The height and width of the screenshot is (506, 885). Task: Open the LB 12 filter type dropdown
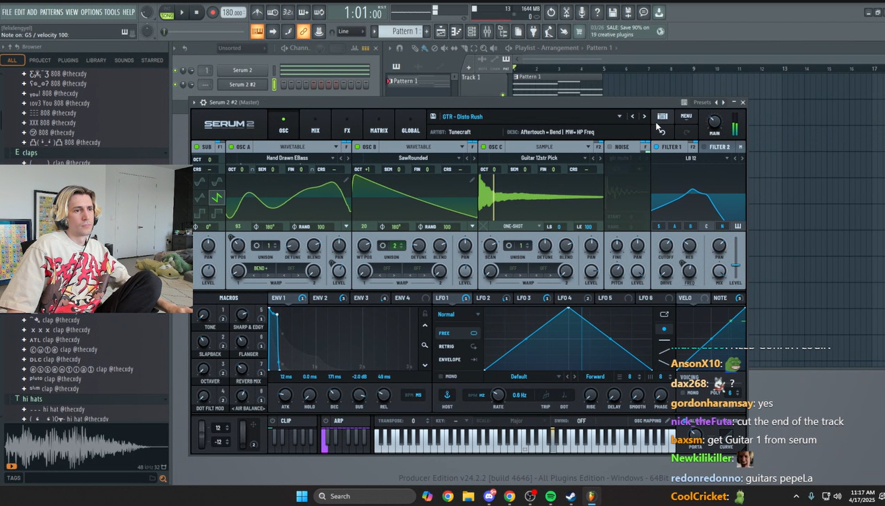(691, 158)
